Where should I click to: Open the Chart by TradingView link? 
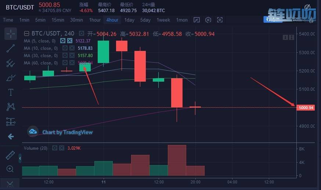click(67, 132)
